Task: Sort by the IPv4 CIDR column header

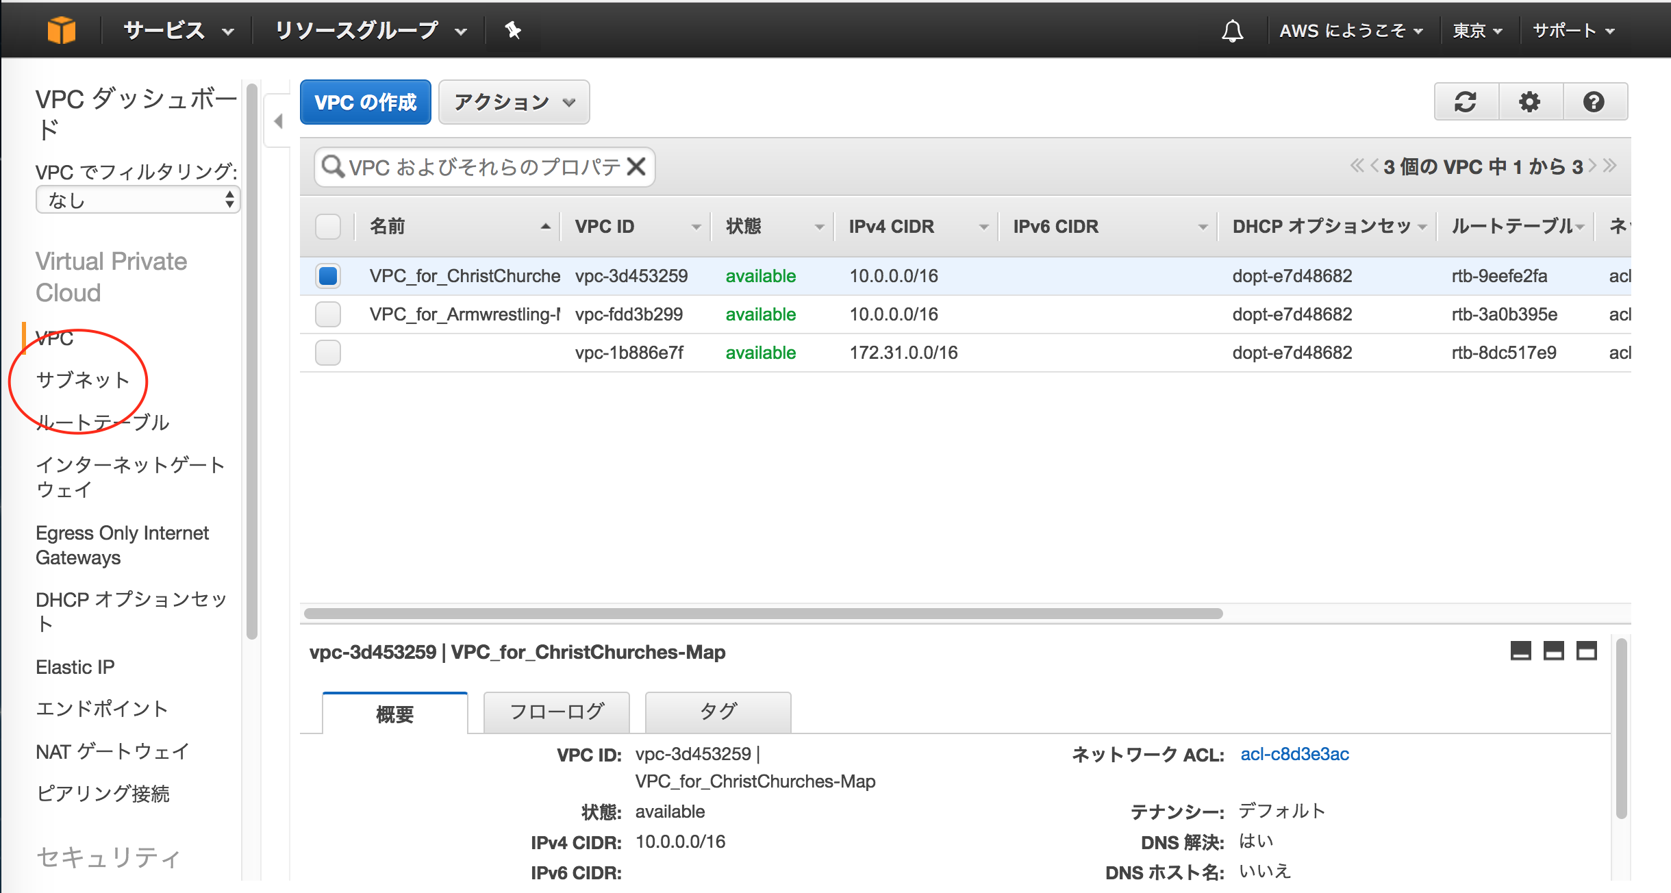Action: (x=918, y=227)
